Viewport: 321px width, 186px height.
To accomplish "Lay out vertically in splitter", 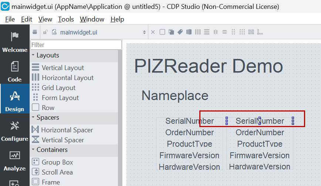I will tap(224, 32).
